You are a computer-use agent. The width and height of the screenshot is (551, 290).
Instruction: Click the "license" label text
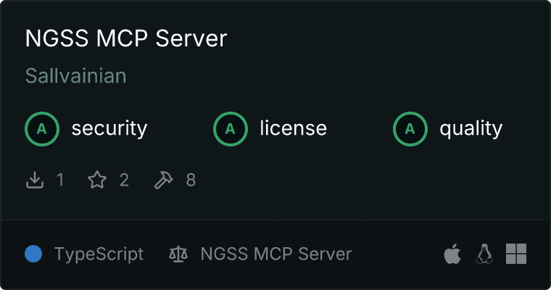pos(294,129)
